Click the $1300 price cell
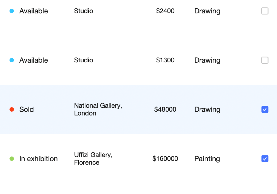The height and width of the screenshot is (194, 277). 165,60
